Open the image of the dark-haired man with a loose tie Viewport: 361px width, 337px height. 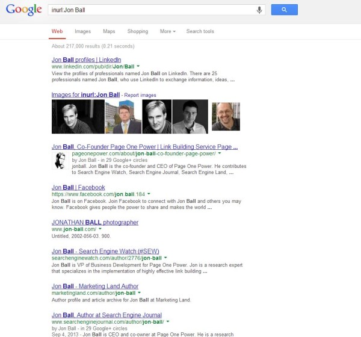190,117
